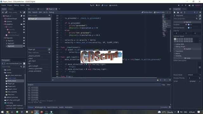Open the Pause Mode dropdown
Image resolution: width=203 pixels, height=114 pixels.
click(x=194, y=75)
